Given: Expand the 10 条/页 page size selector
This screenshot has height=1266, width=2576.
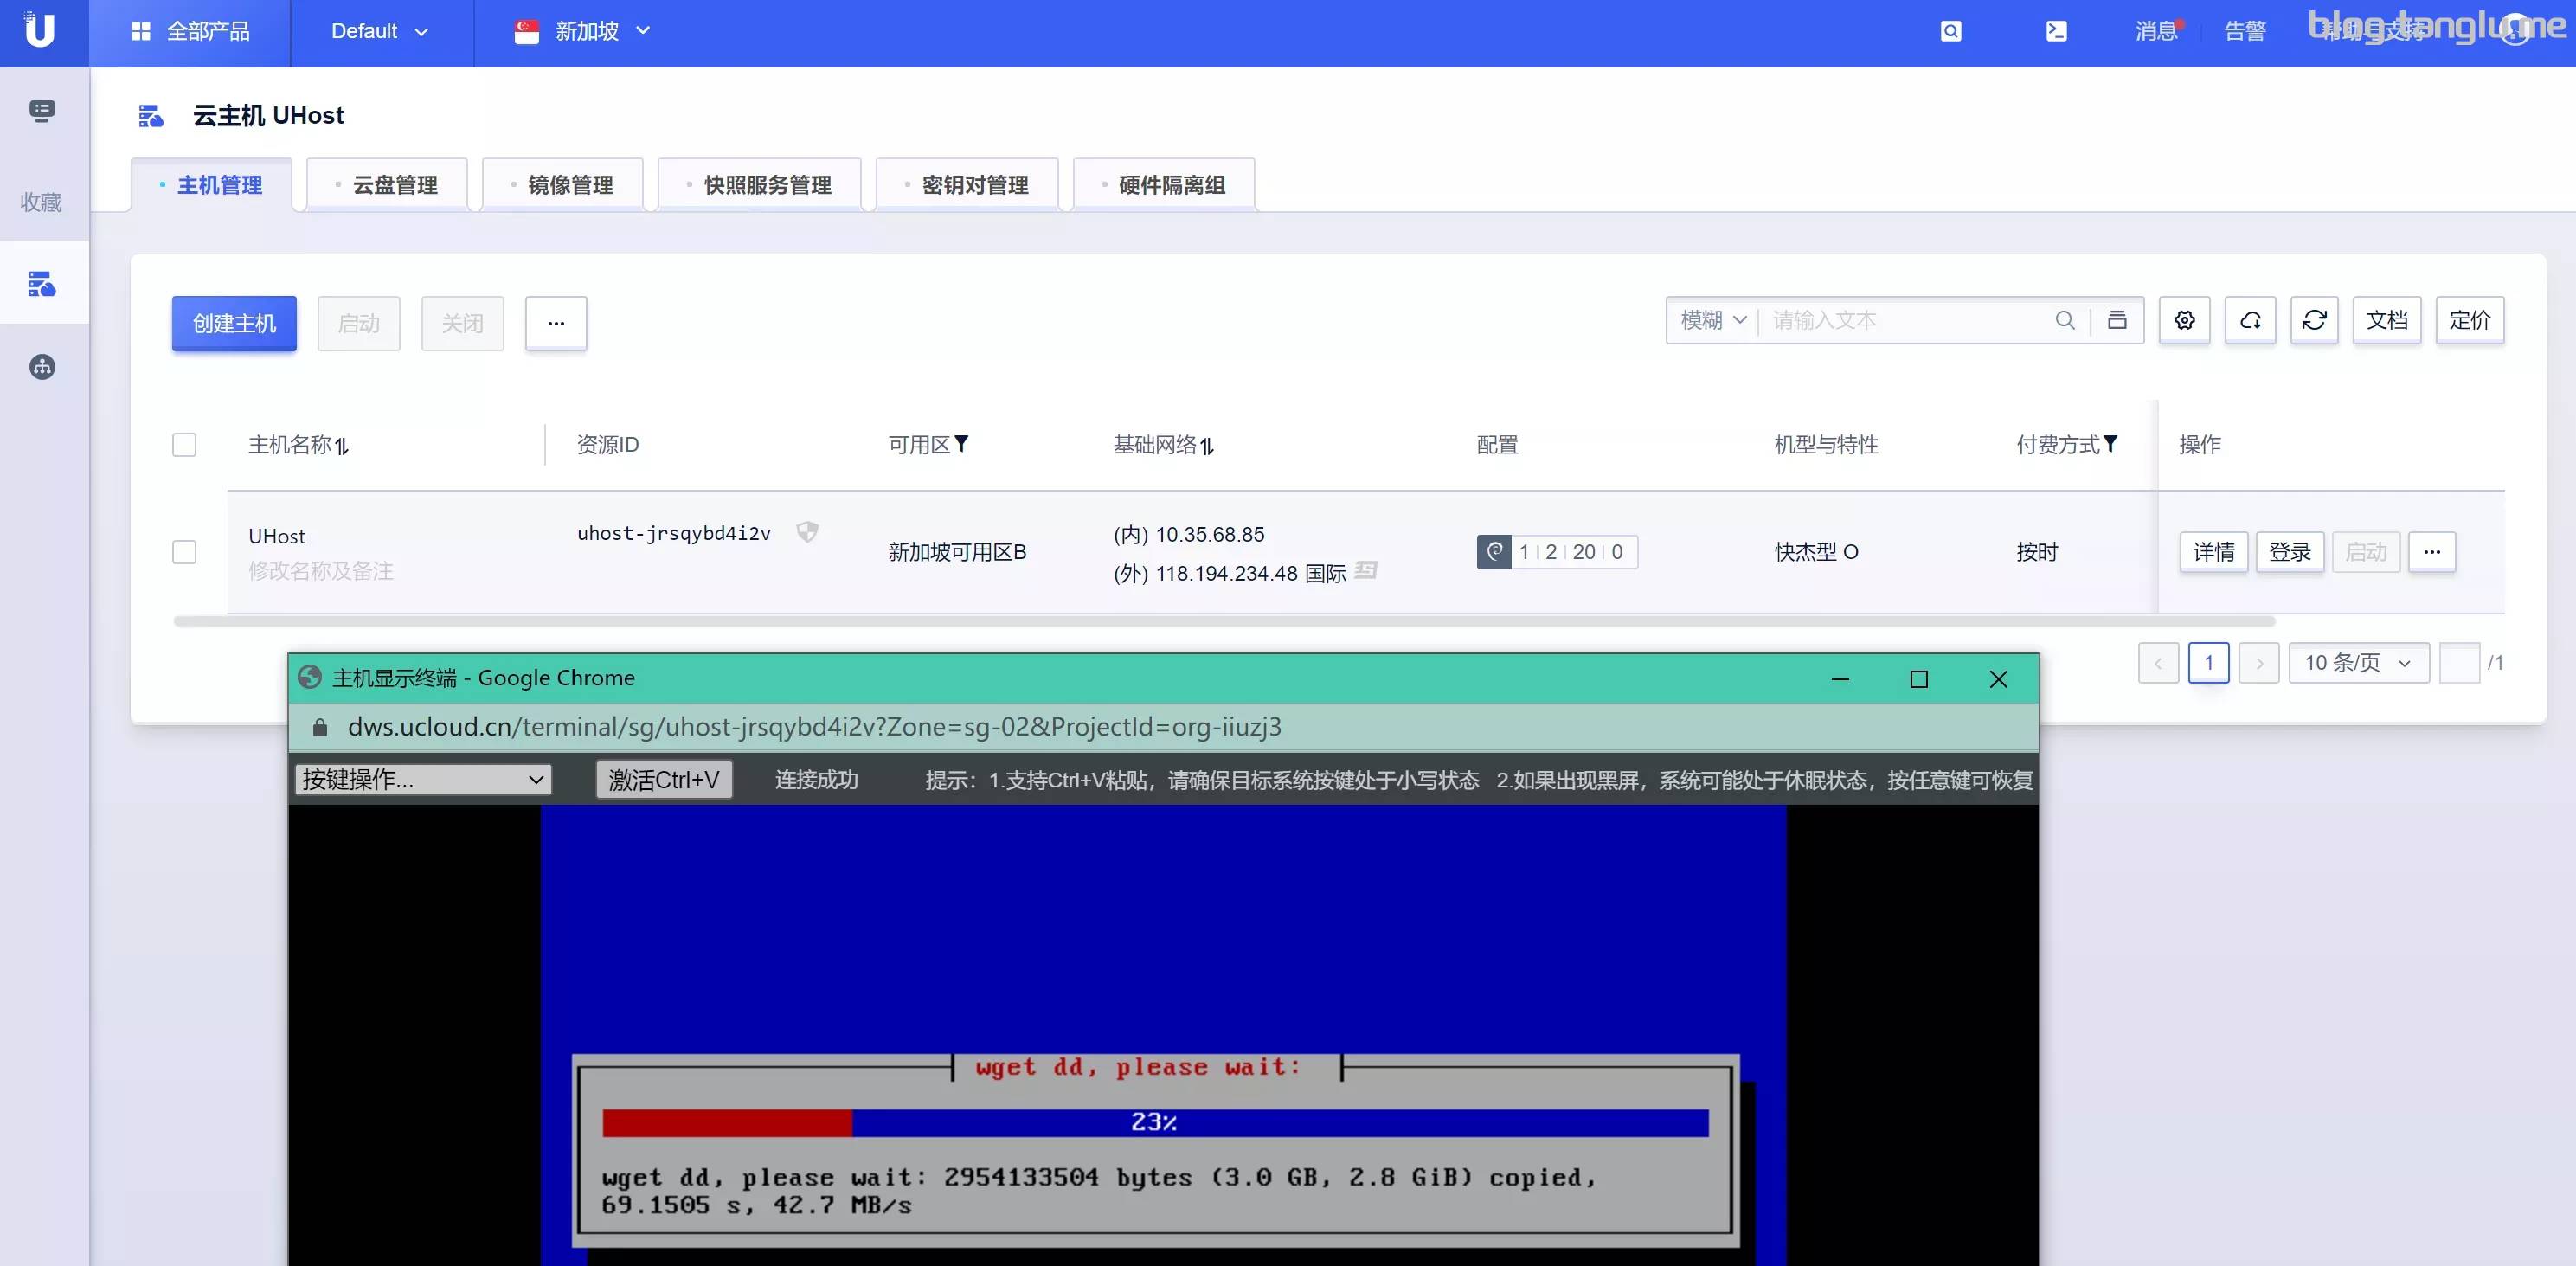Looking at the screenshot, I should click(2358, 663).
